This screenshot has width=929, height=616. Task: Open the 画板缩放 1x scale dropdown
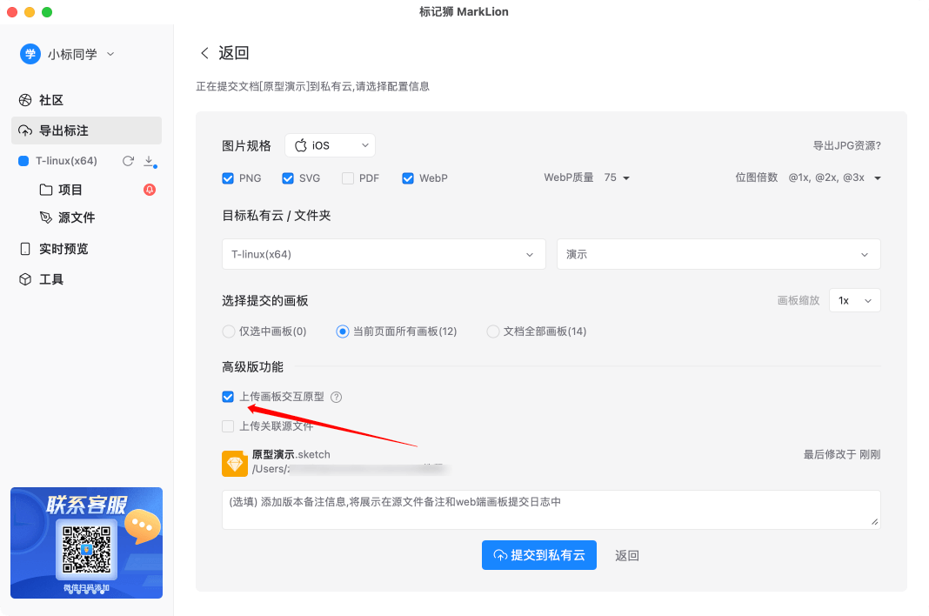coord(854,300)
